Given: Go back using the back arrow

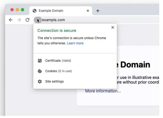Looking at the screenshot, I should click(11, 20).
